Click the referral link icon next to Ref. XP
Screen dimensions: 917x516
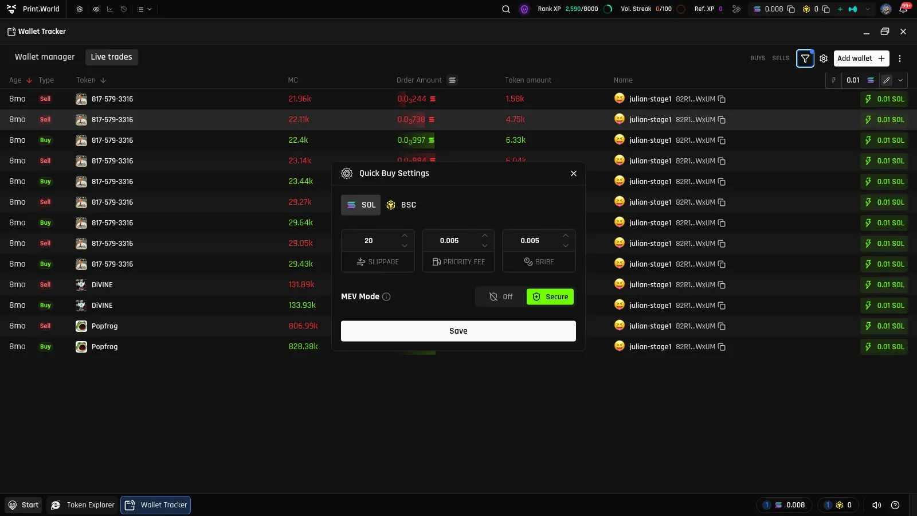[736, 9]
